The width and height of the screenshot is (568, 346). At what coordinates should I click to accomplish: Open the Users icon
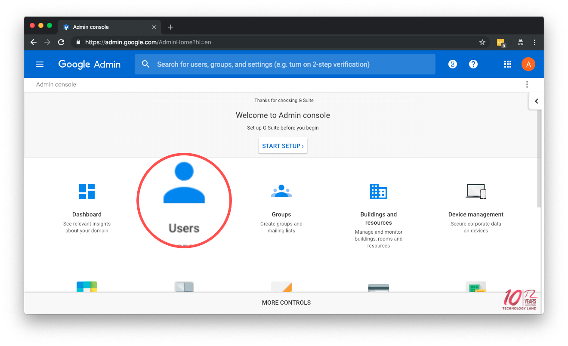[184, 183]
